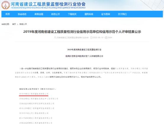Click the 2019年度 article headline
This screenshot has height=124, width=164.
click(82, 32)
